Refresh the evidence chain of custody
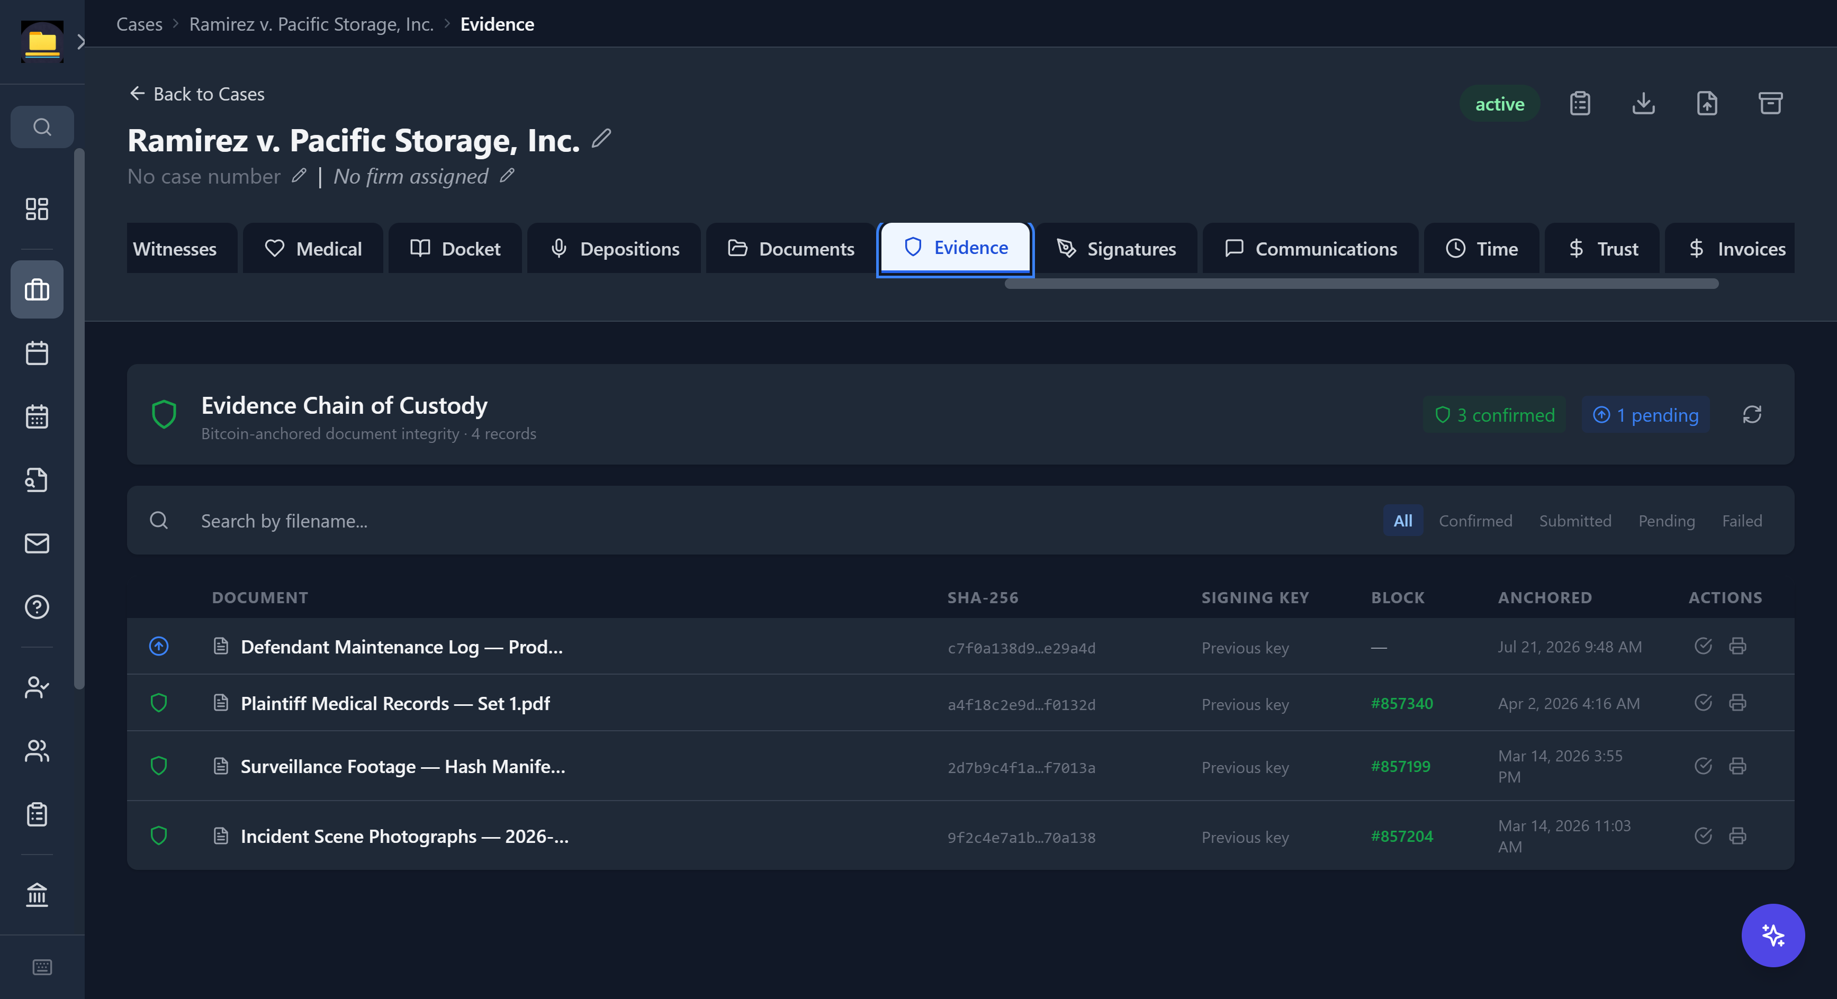This screenshot has width=1837, height=999. [x=1752, y=415]
